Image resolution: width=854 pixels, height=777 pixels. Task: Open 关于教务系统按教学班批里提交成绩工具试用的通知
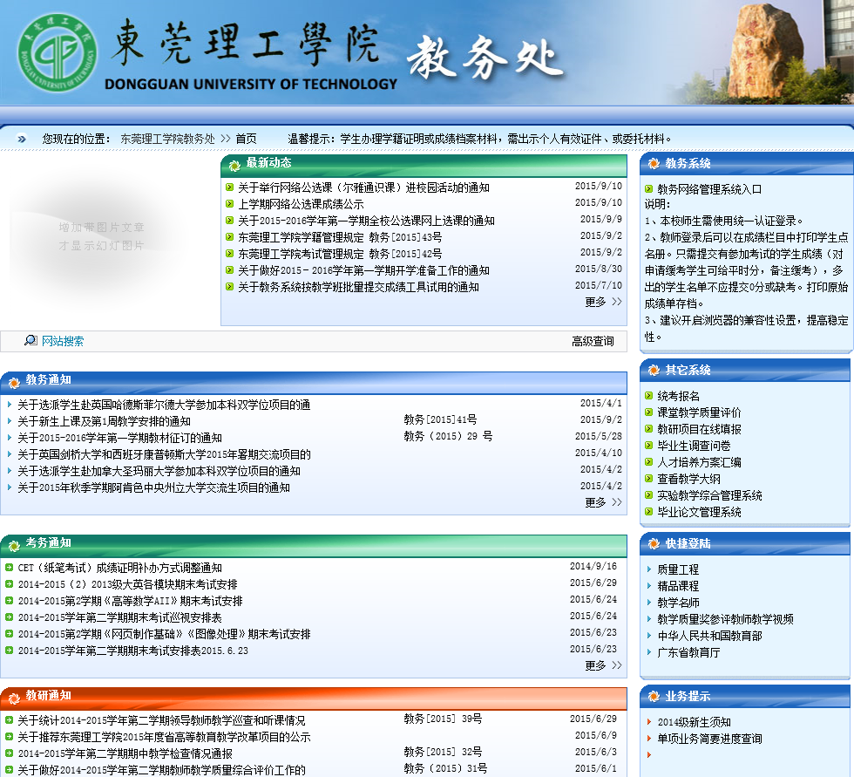click(x=358, y=287)
